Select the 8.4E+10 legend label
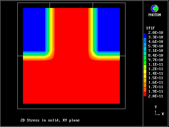This screenshot has width=169, height=127. (x=156, y=55)
